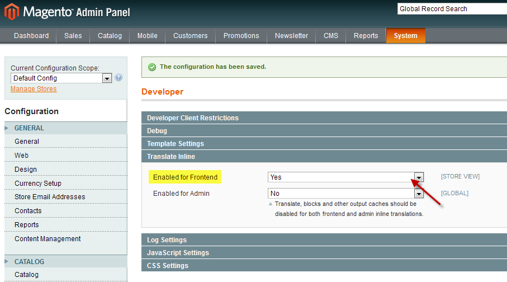The image size is (507, 282).
Task: Click the Magento logo icon
Action: coord(11,11)
